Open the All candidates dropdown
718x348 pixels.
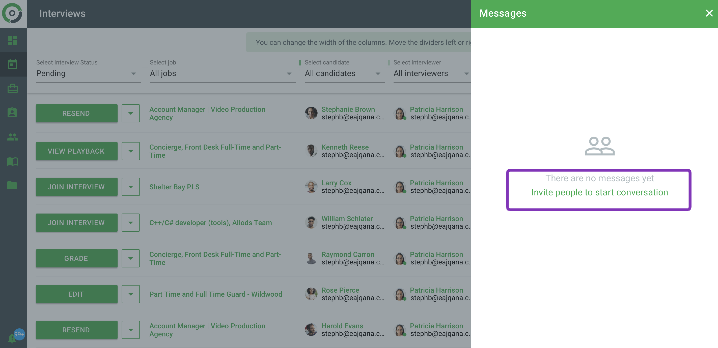[344, 74]
